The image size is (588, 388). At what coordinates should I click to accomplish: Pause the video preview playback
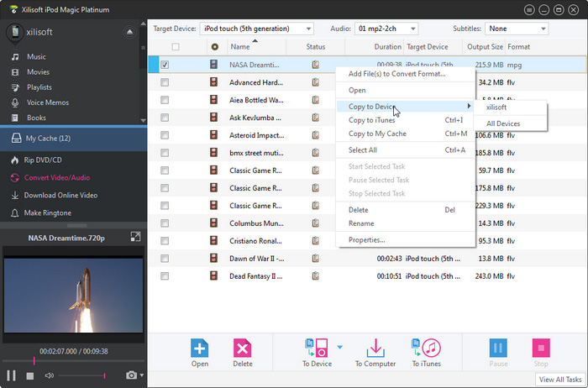pos(12,375)
